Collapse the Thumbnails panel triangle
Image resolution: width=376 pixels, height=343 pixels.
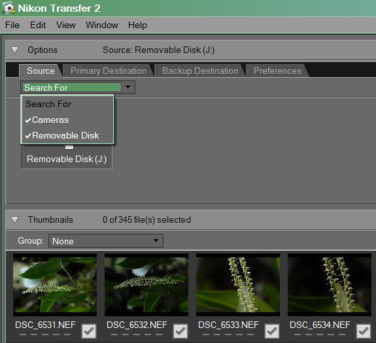(x=14, y=220)
